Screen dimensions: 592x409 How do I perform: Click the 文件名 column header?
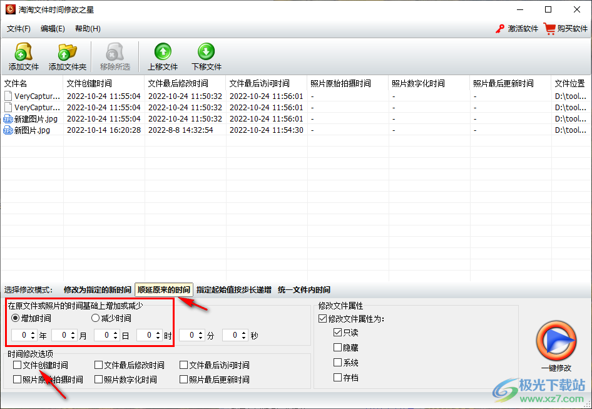[32, 83]
